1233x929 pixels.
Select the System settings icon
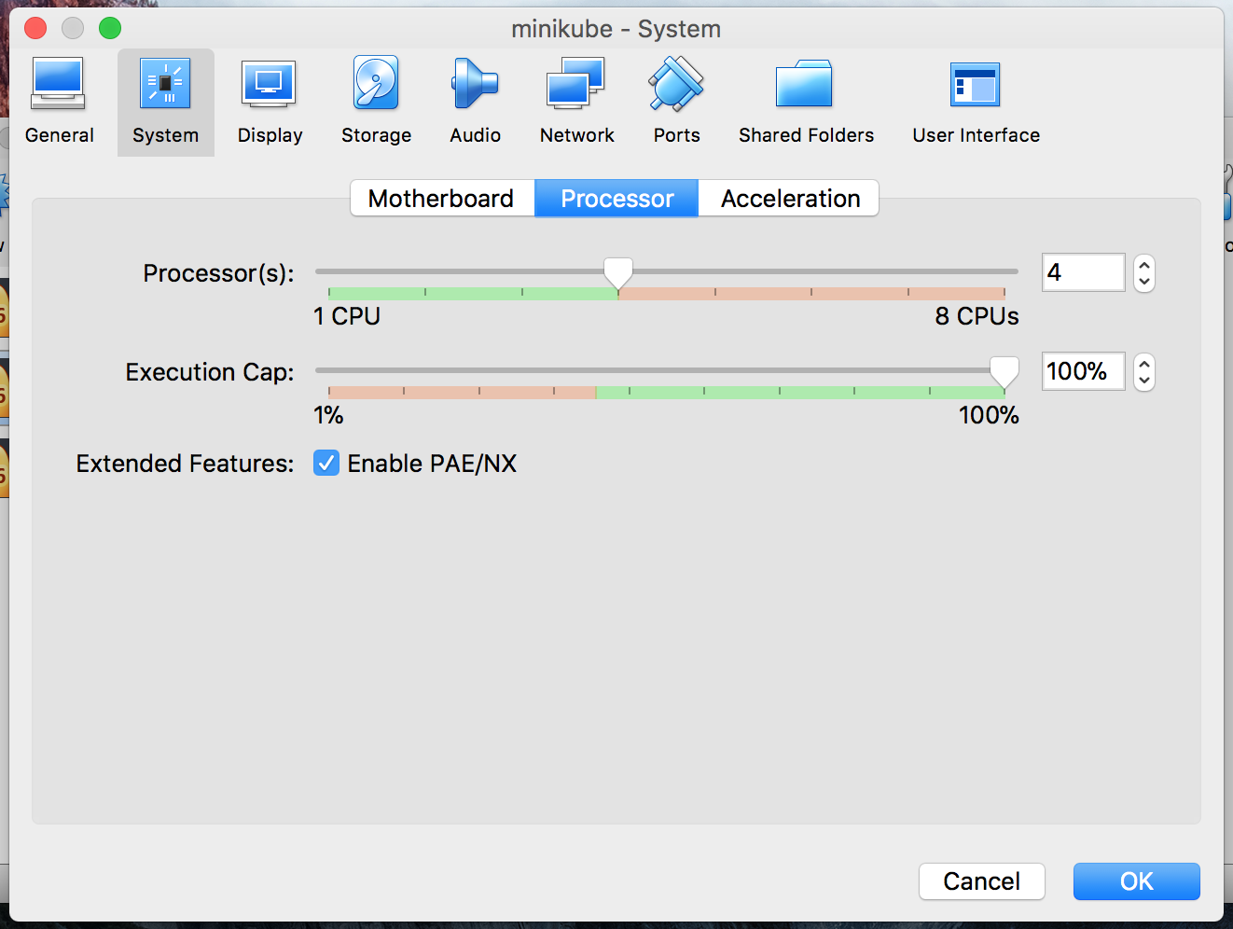(x=165, y=86)
